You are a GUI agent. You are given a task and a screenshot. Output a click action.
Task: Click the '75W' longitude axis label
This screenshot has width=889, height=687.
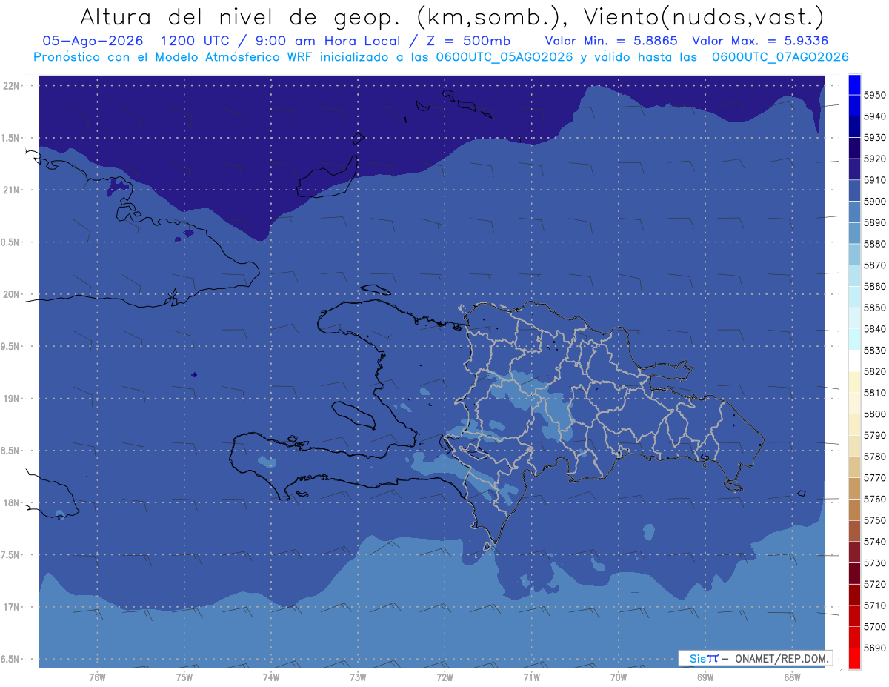[184, 677]
